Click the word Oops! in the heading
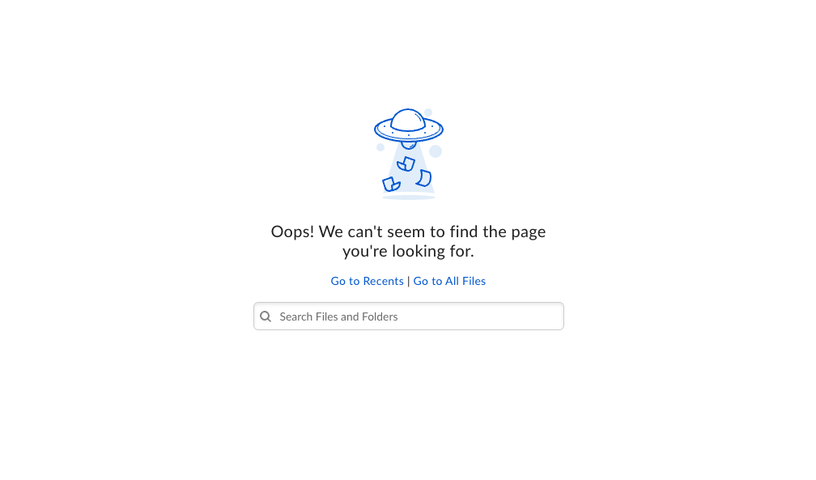The height and width of the screenshot is (480, 816). (x=292, y=232)
